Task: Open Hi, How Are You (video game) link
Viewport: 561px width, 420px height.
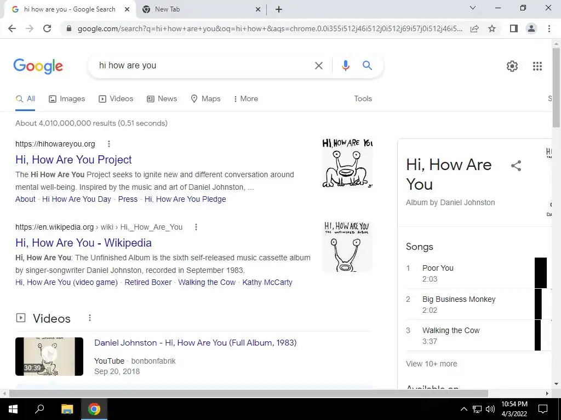Action: [x=66, y=283]
